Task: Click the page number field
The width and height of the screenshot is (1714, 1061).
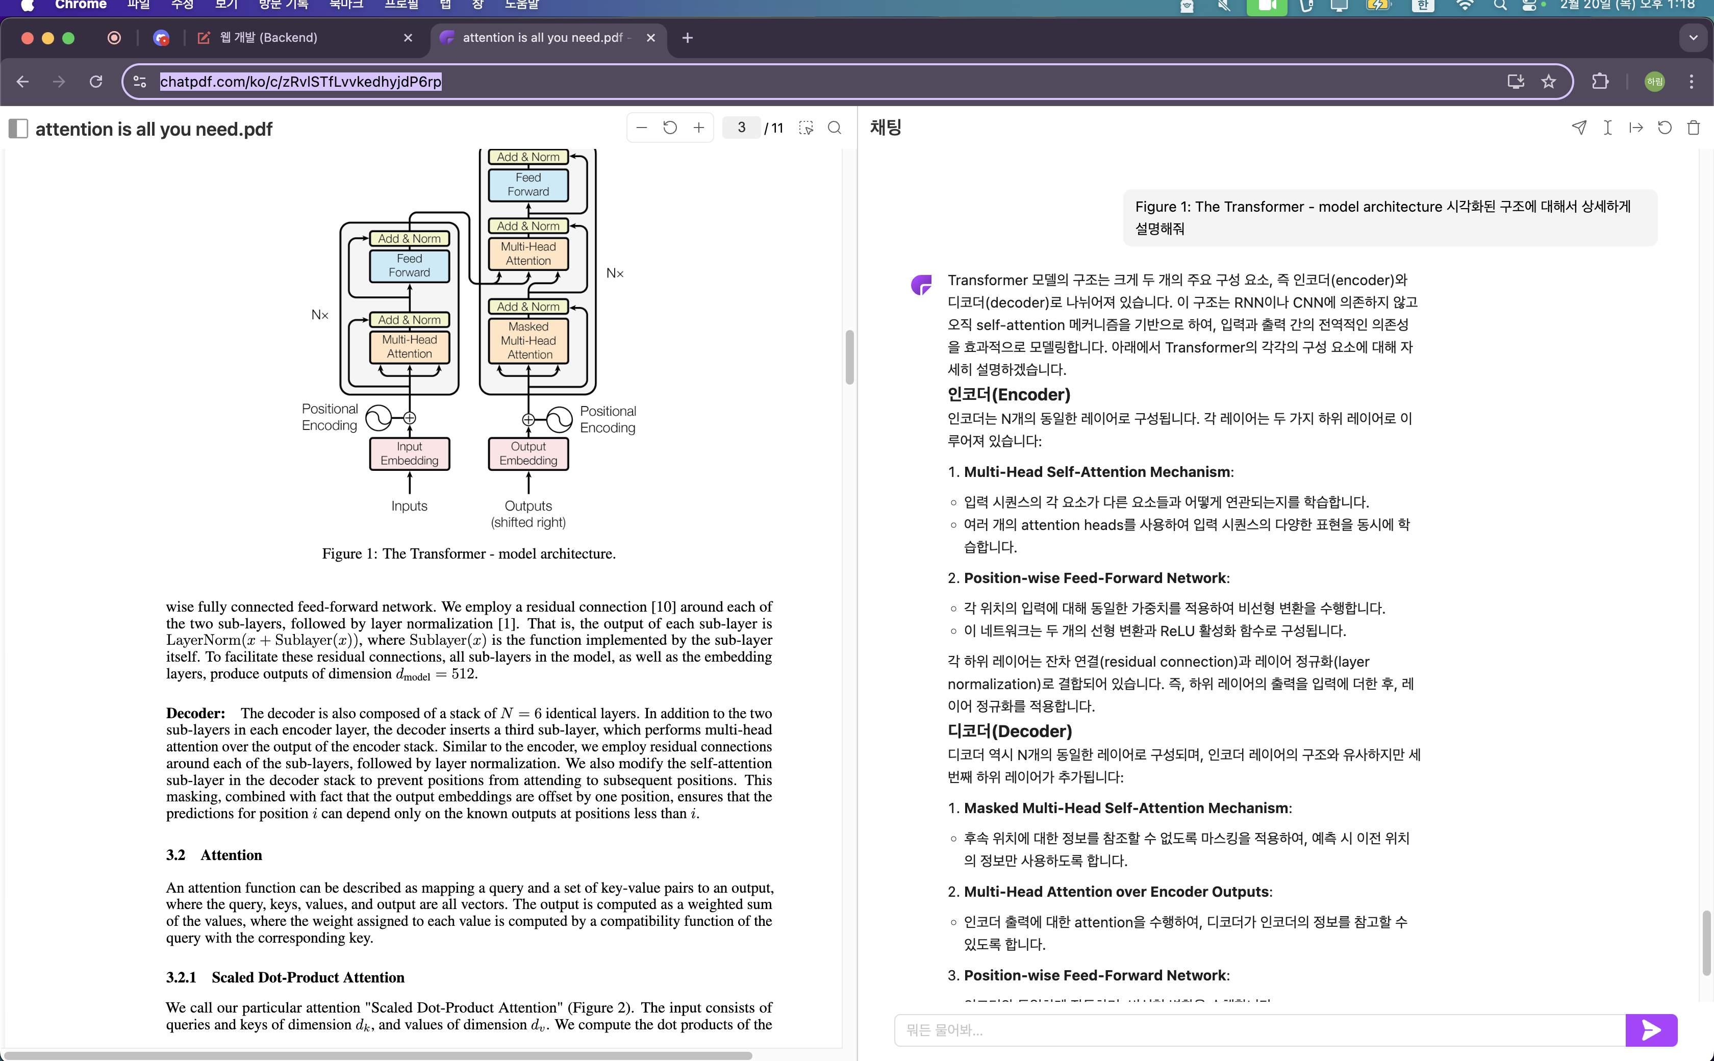Action: pos(742,128)
